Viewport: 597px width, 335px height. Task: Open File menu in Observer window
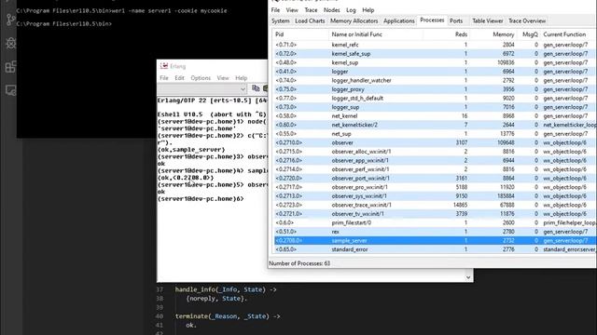276,10
